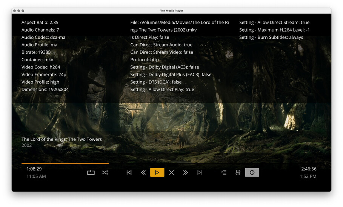Click Setting - Dolby Digital Plus (EAC3)
Image resolution: width=343 pixels, height=207 pixels.
tap(171, 75)
